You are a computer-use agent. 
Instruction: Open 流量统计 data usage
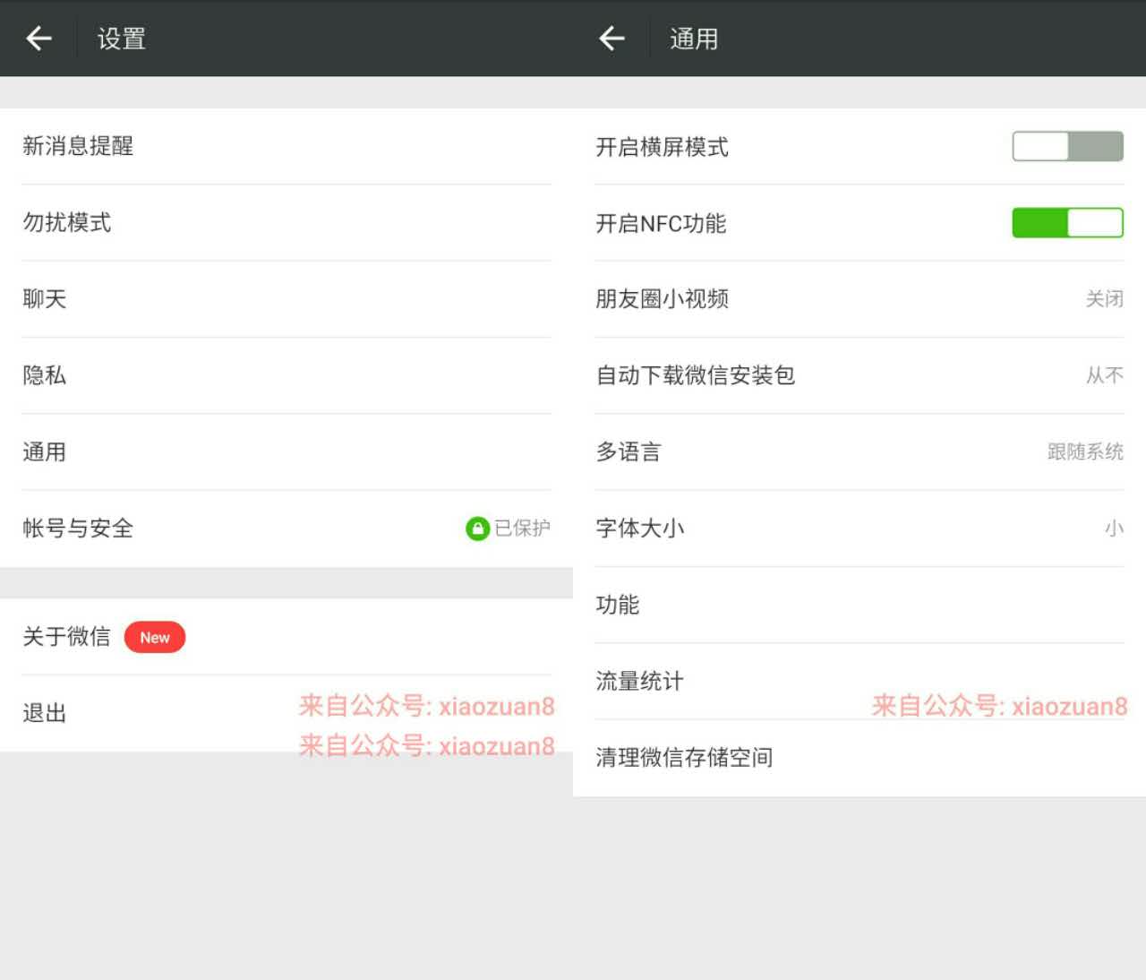[x=639, y=681]
